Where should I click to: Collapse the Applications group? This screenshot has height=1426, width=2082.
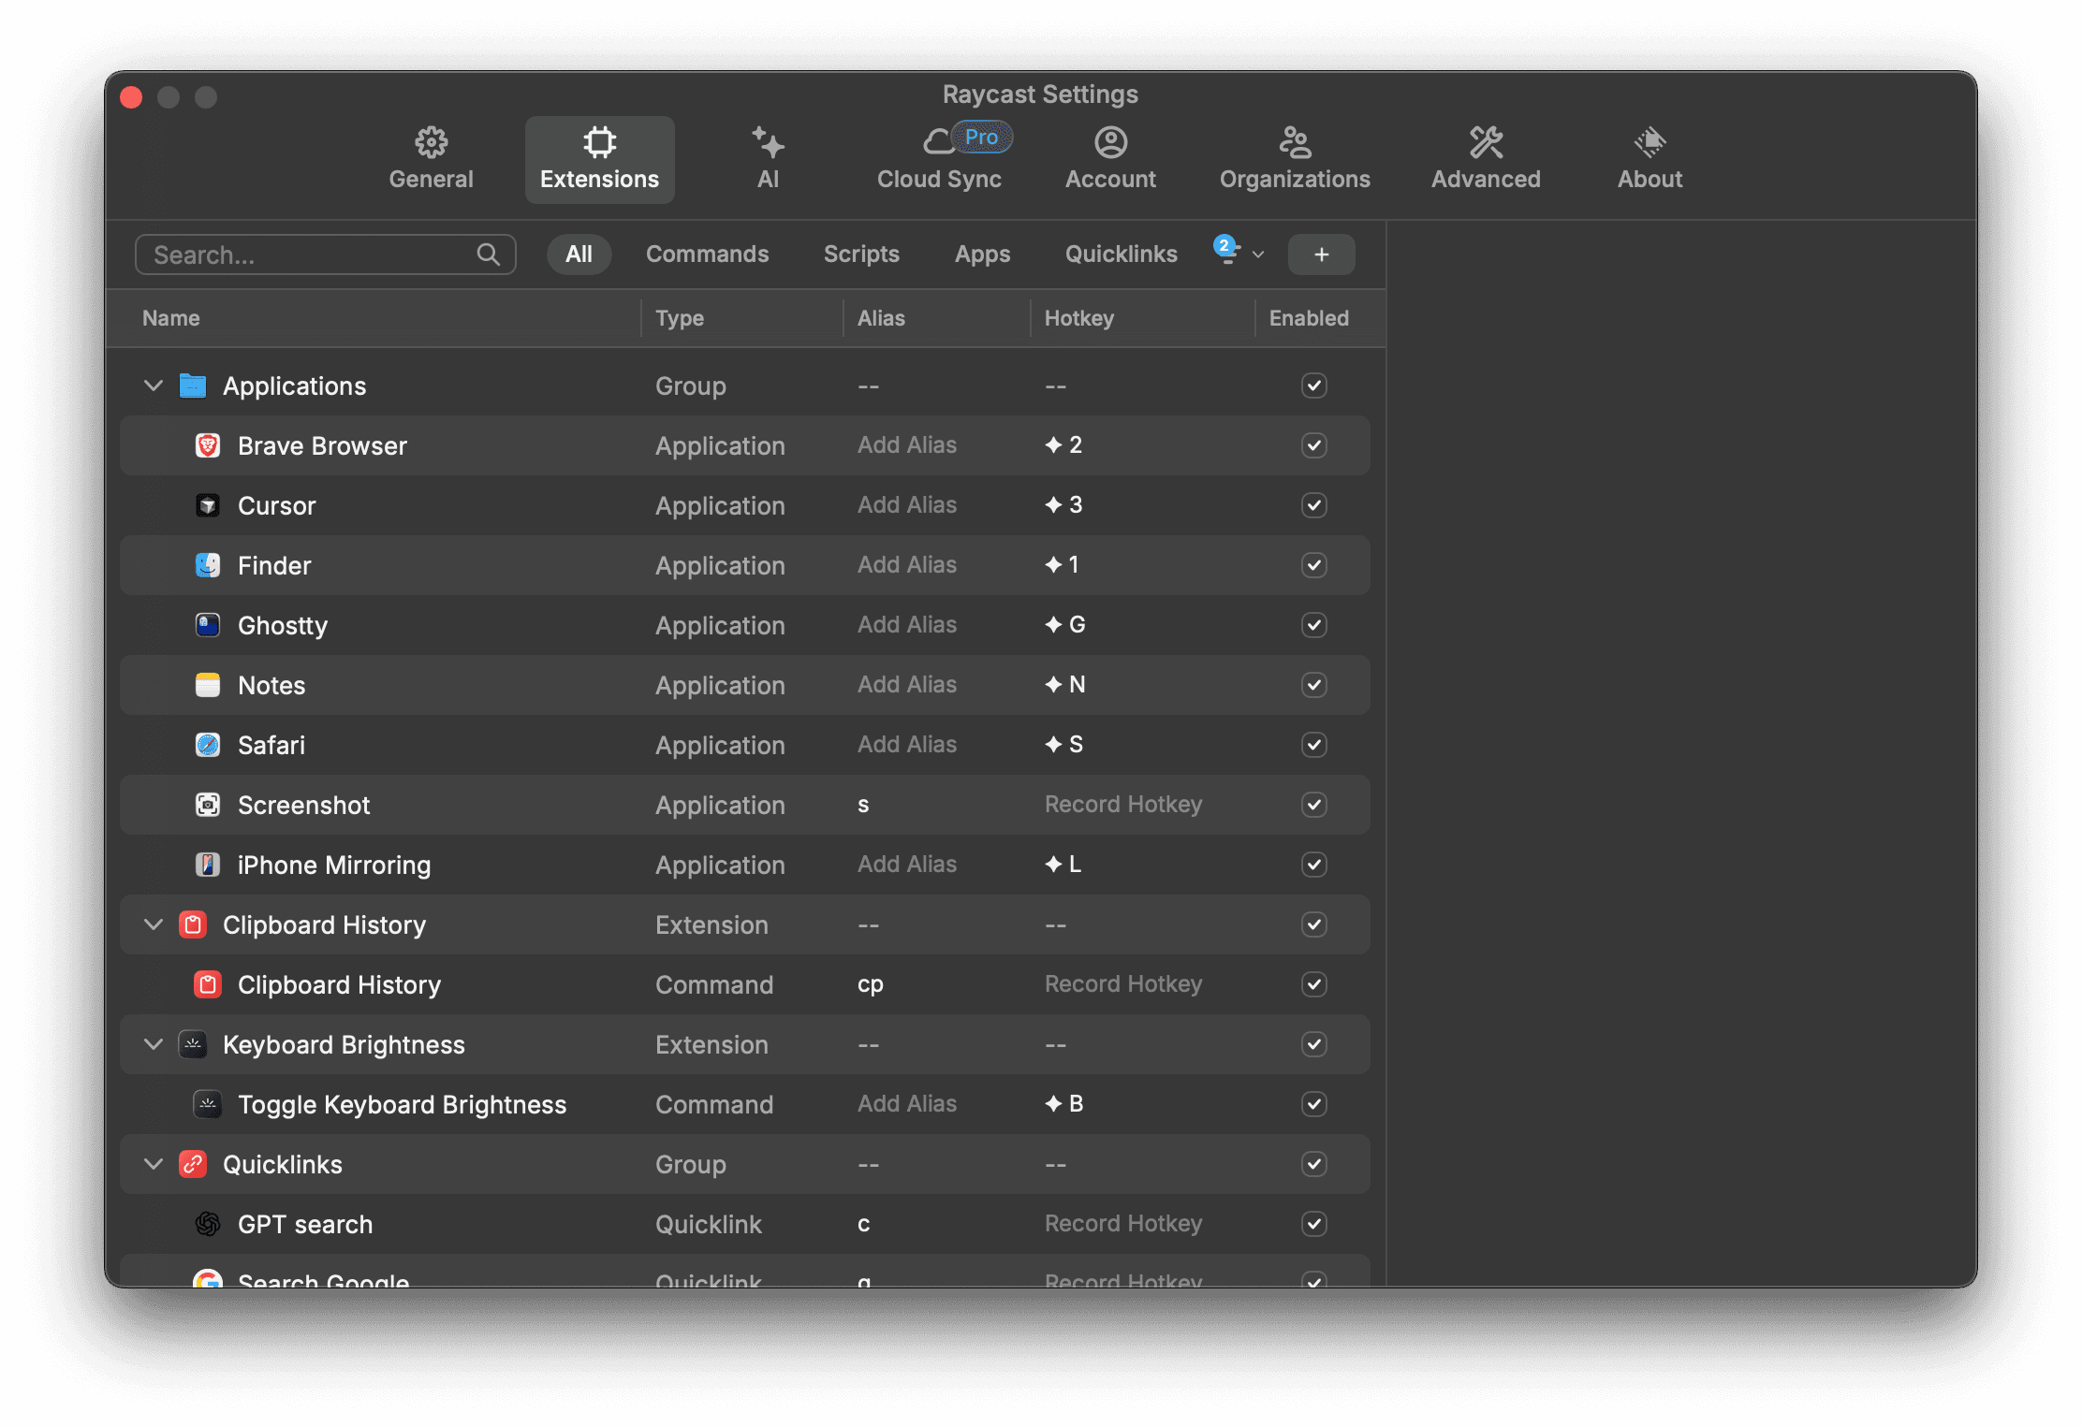click(x=154, y=386)
